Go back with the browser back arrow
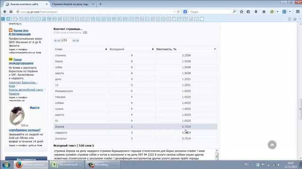Viewport: 302px width, 169px height. (x=5, y=12)
